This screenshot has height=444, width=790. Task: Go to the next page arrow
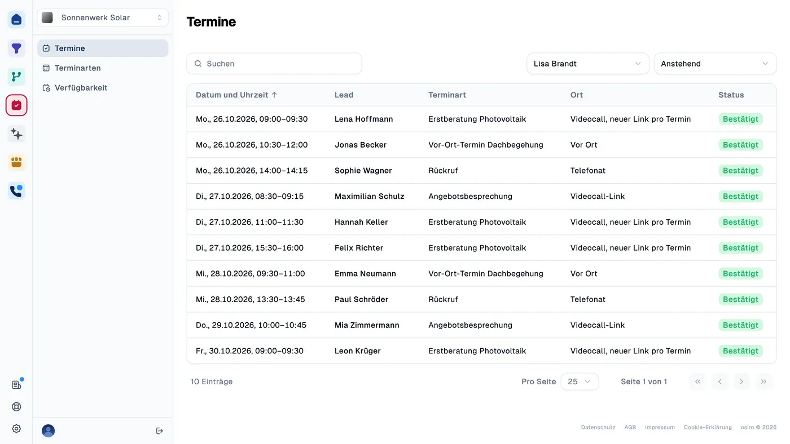(x=741, y=381)
